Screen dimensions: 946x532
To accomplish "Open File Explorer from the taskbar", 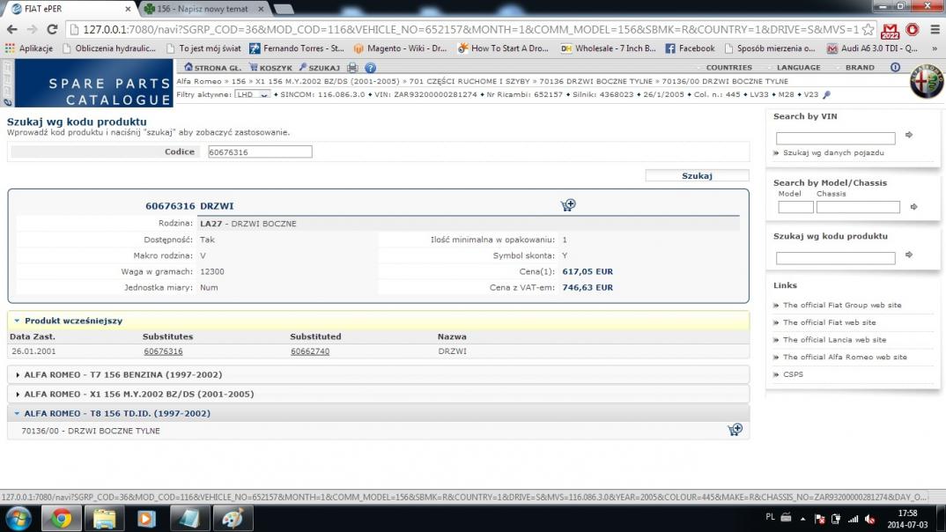I will click(104, 518).
